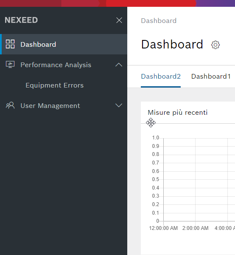This screenshot has height=255, width=235.
Task: Click the chart at the 0.5 gridline
Action: click(199, 179)
